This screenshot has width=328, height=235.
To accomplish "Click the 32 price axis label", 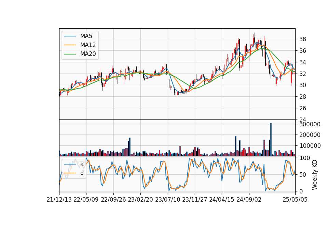I will [x=302, y=74].
